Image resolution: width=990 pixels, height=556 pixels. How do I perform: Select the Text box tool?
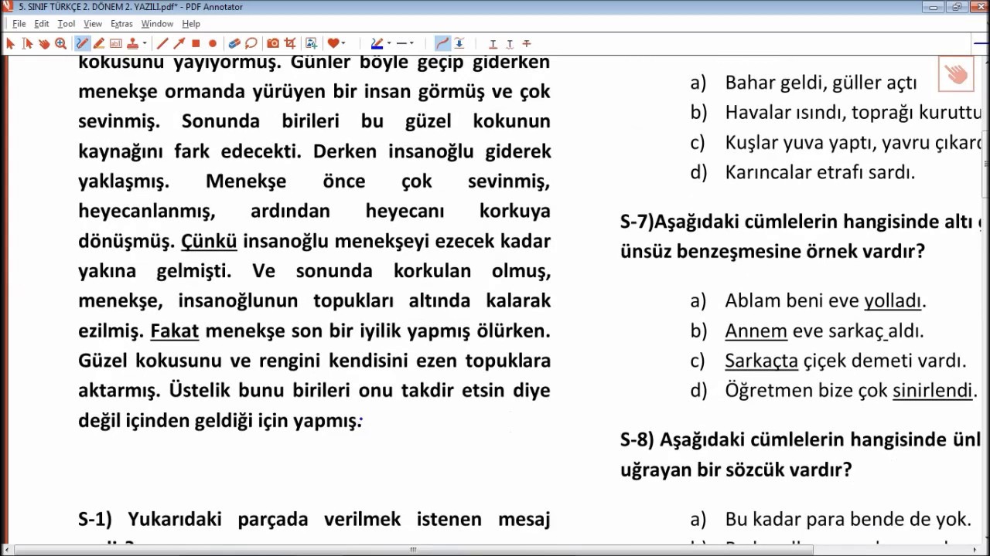click(x=115, y=44)
